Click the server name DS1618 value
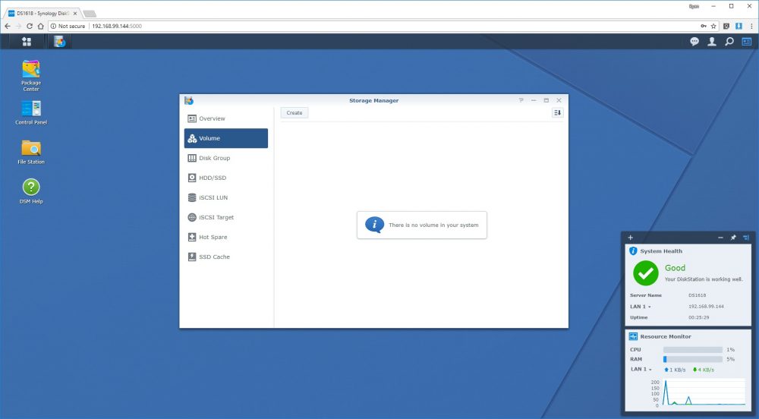This screenshot has height=419, width=759. tap(697, 295)
